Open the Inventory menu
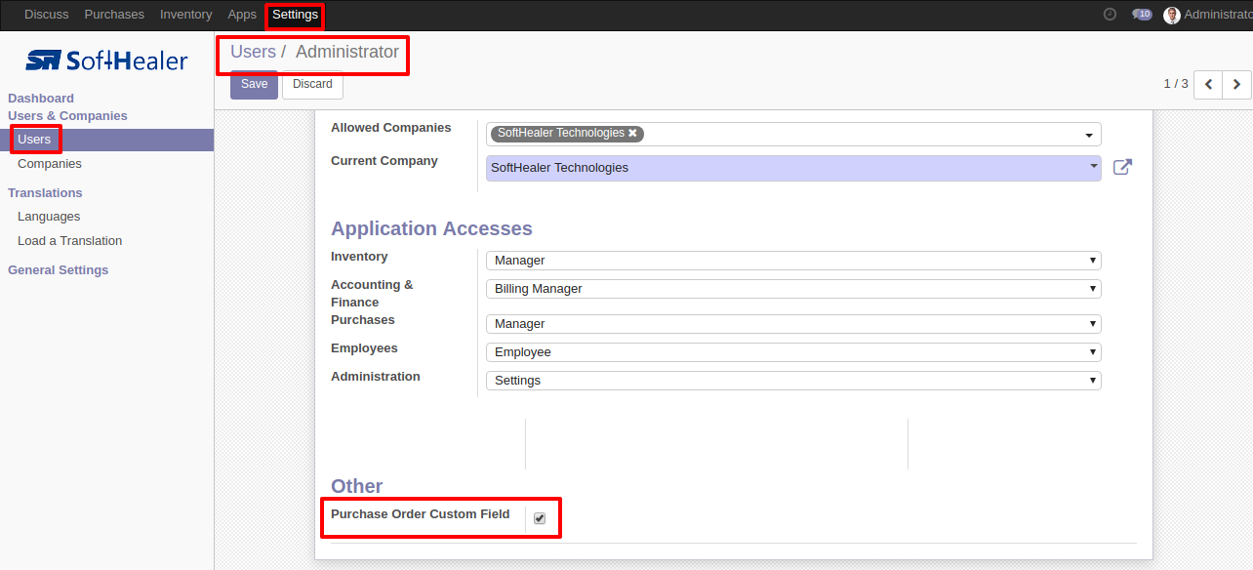Image resolution: width=1253 pixels, height=570 pixels. click(185, 15)
